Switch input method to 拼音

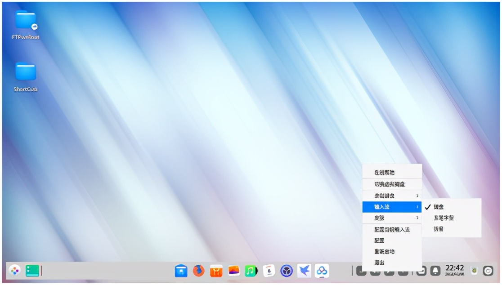[x=439, y=229]
